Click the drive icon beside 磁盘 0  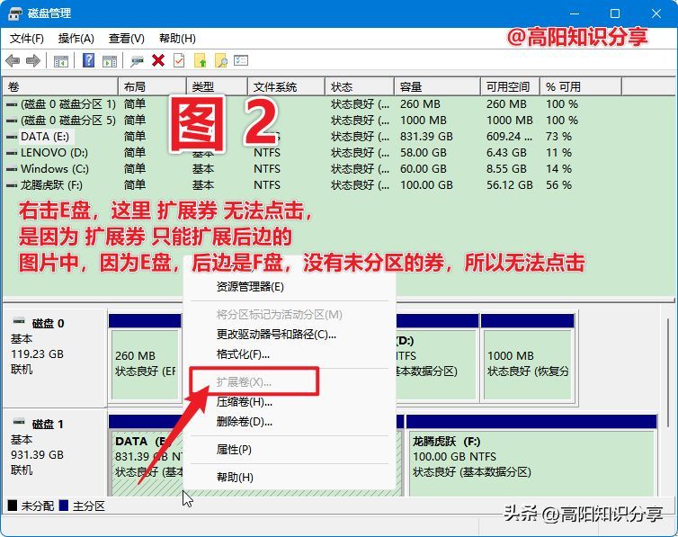point(19,322)
